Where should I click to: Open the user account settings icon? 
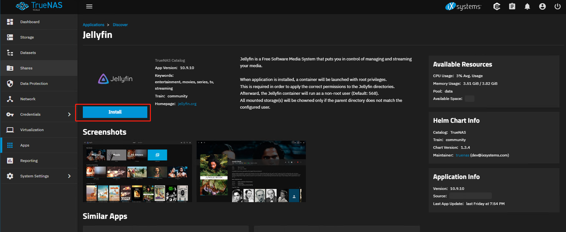pyautogui.click(x=542, y=6)
